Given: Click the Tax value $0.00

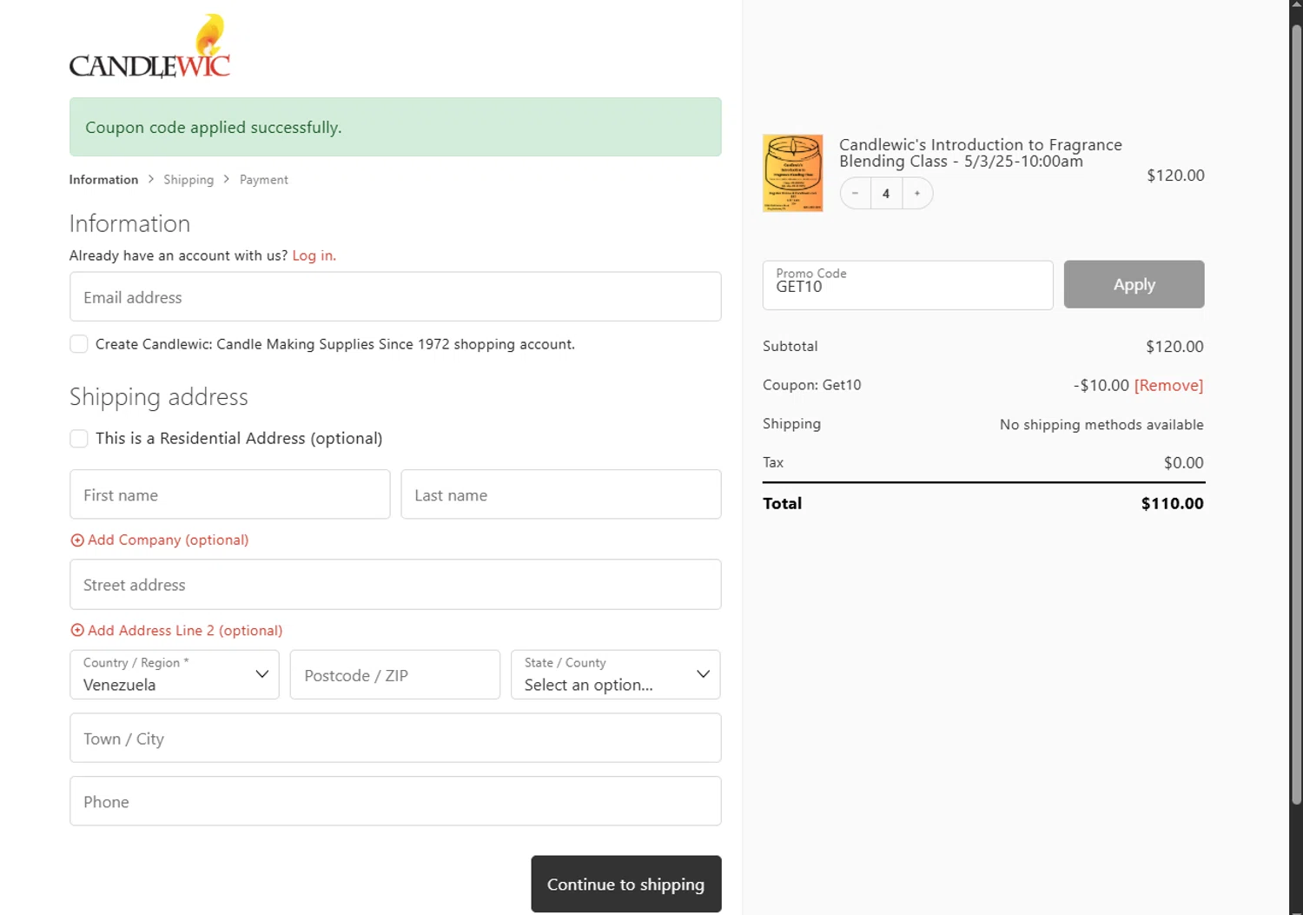Looking at the screenshot, I should [x=1184, y=463].
